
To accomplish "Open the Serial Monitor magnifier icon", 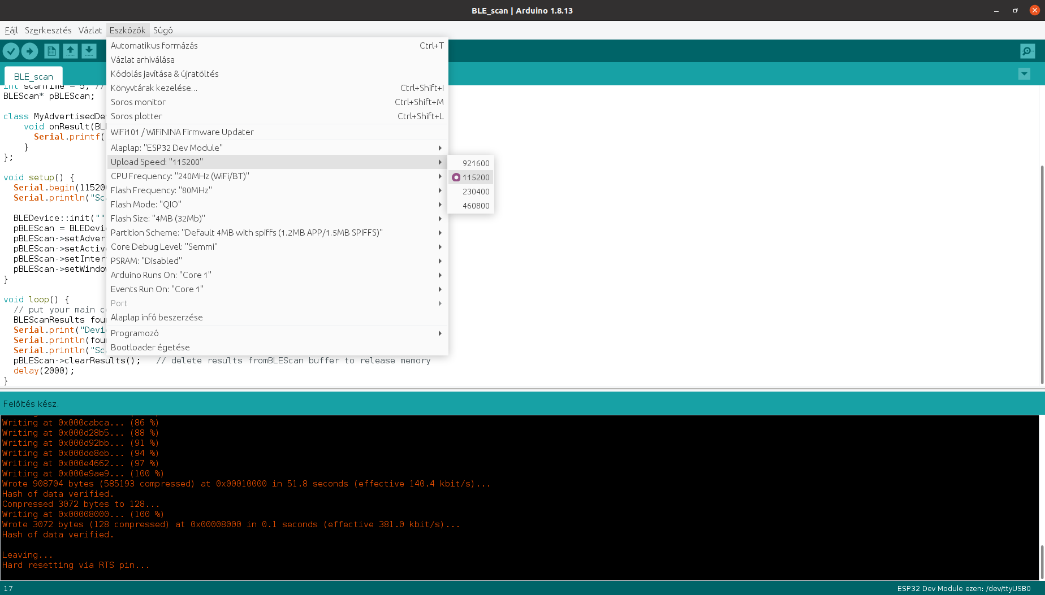I will click(x=1027, y=51).
